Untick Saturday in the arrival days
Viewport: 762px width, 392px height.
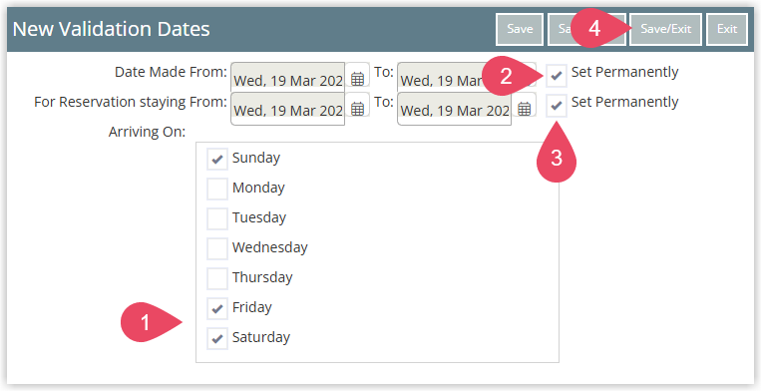click(217, 338)
